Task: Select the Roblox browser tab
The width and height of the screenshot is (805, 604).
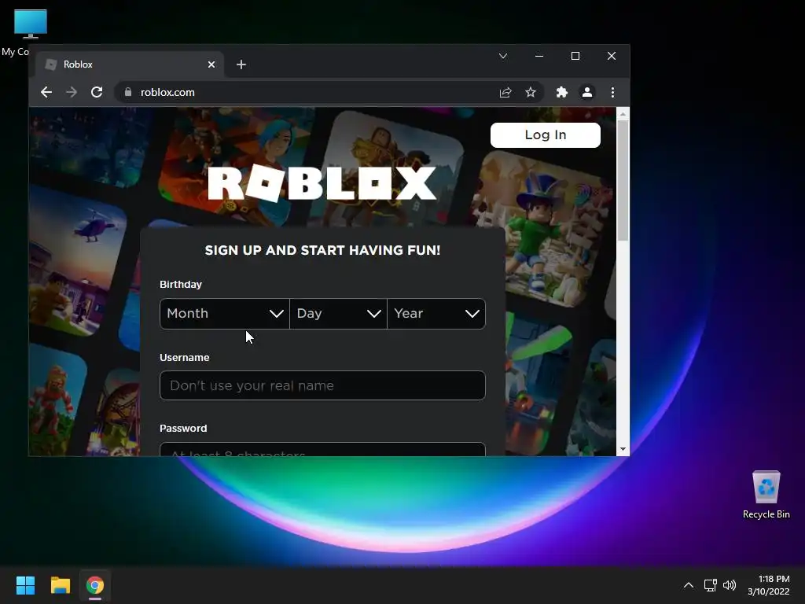Action: tap(130, 64)
